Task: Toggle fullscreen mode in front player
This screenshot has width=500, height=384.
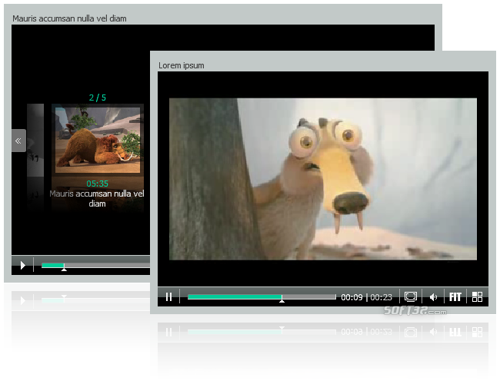Action: 411,296
